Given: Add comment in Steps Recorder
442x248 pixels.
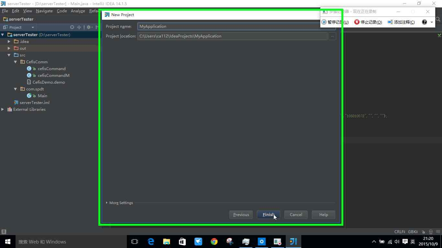Looking at the screenshot, I should click(401, 22).
